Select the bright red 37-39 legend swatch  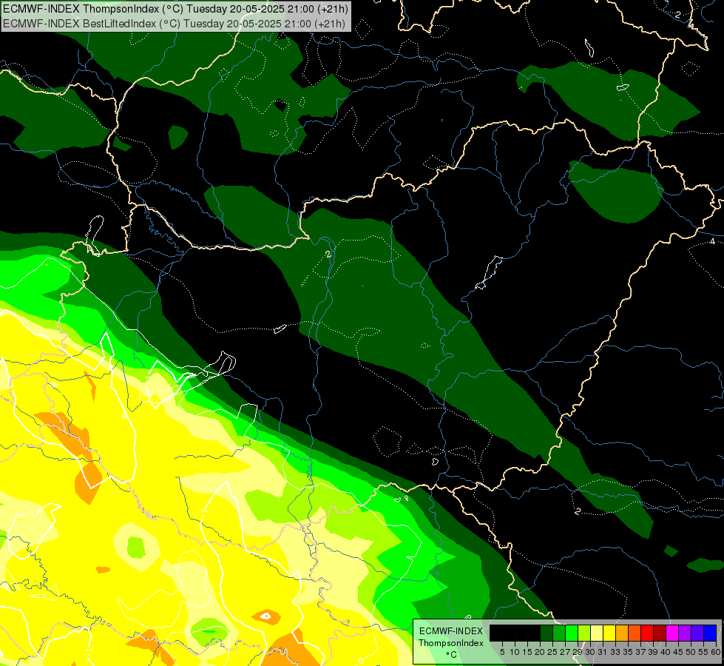tap(647, 633)
